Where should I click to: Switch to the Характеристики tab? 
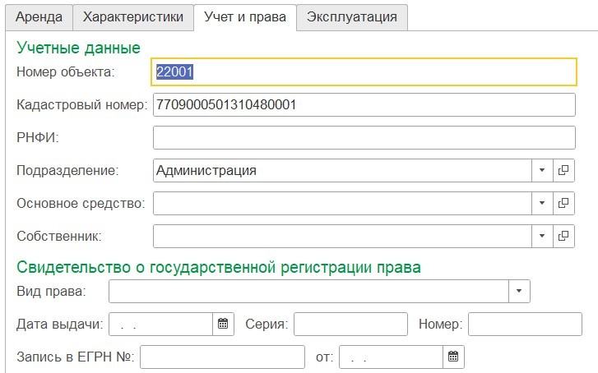133,16
